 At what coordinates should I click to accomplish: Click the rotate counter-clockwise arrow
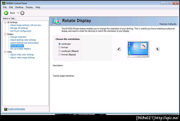(119, 49)
